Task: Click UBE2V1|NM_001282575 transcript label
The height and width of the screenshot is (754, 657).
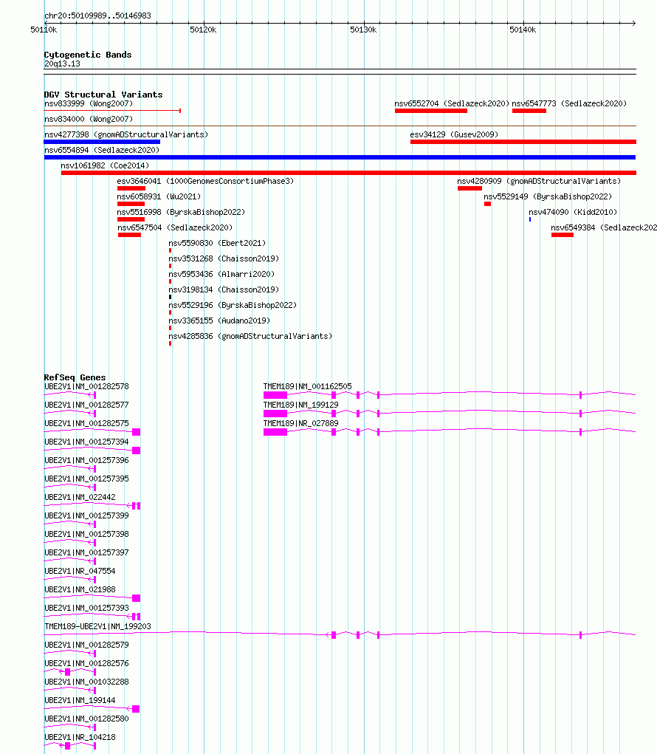Action: pyautogui.click(x=86, y=423)
